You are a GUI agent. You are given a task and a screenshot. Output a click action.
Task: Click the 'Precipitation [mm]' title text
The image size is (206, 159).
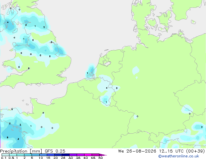click(x=21, y=151)
